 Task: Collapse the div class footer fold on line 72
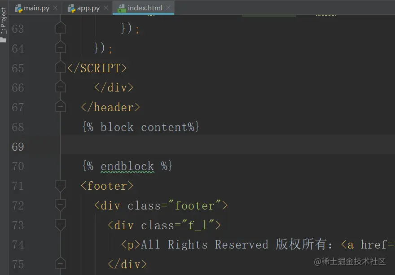point(61,205)
